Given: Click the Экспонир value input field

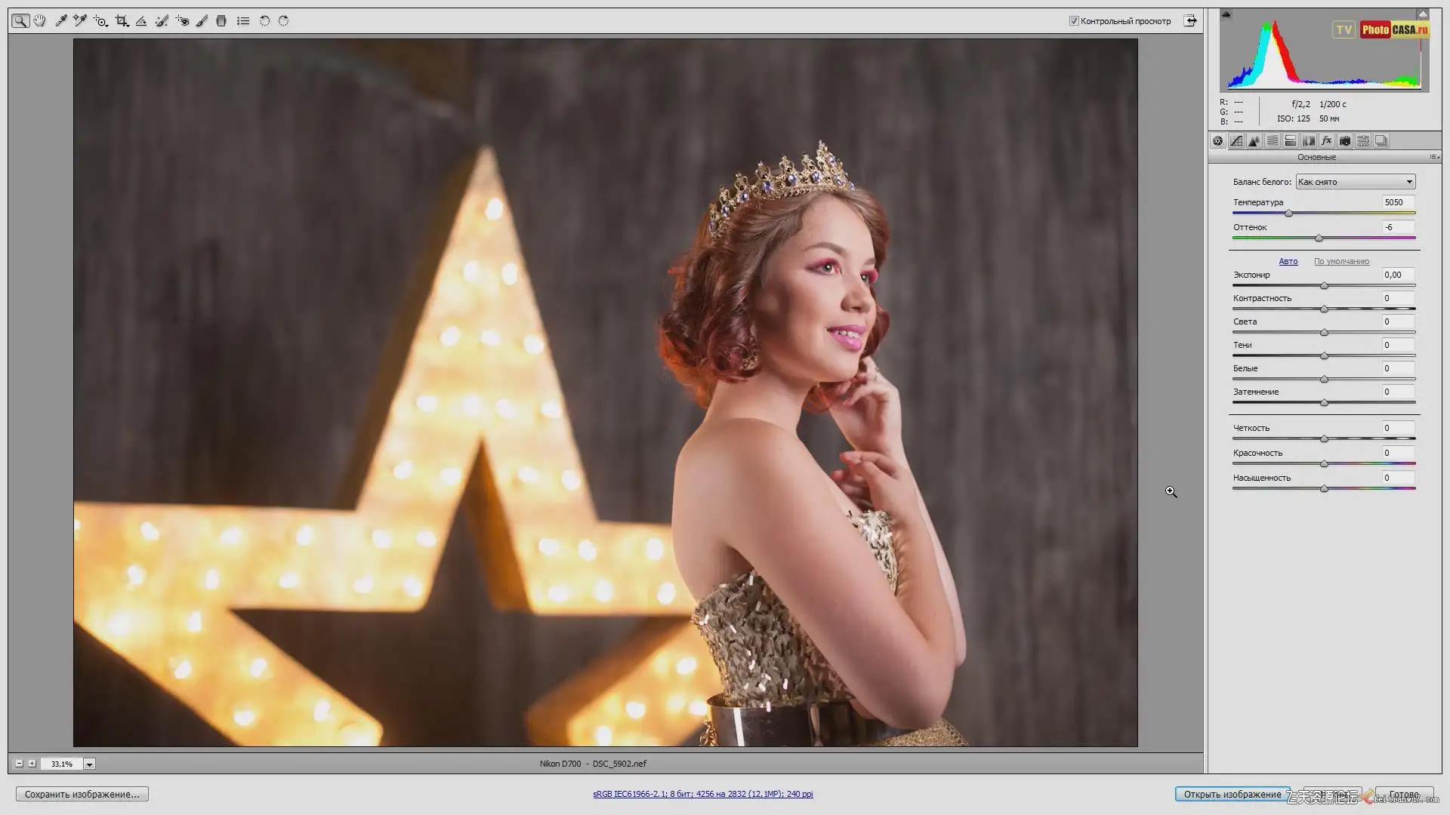Looking at the screenshot, I should click(1397, 275).
